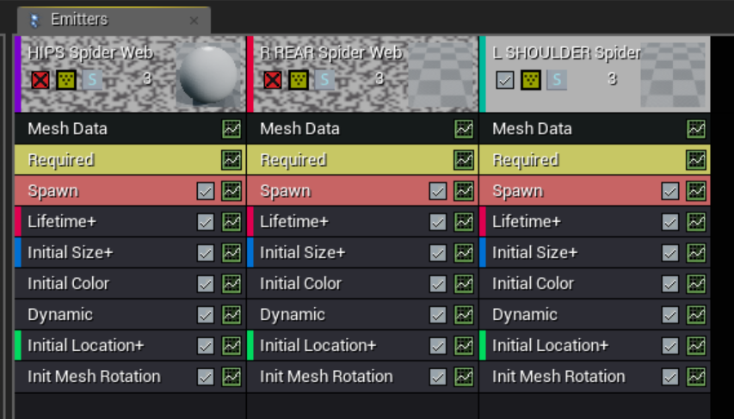This screenshot has width=734, height=419.
Task: Open the curve graph for HIPS Mesh Data
Action: coord(231,129)
